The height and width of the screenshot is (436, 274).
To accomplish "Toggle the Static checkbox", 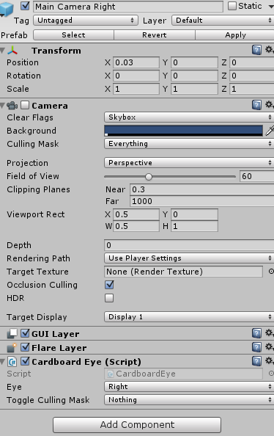I will coord(232,6).
